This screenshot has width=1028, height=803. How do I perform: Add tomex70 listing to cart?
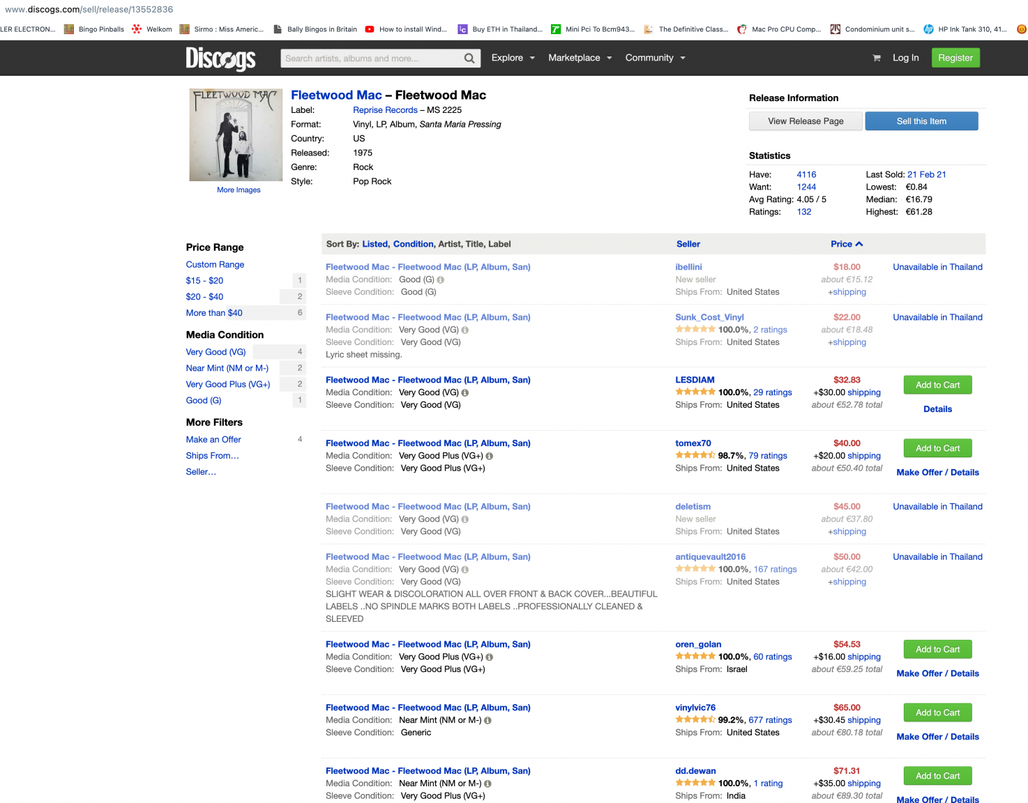937,448
